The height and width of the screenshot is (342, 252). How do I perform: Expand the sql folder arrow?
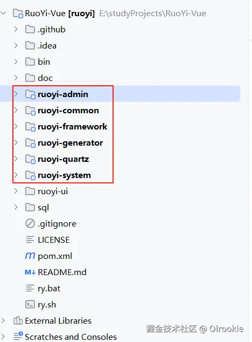coord(16,207)
